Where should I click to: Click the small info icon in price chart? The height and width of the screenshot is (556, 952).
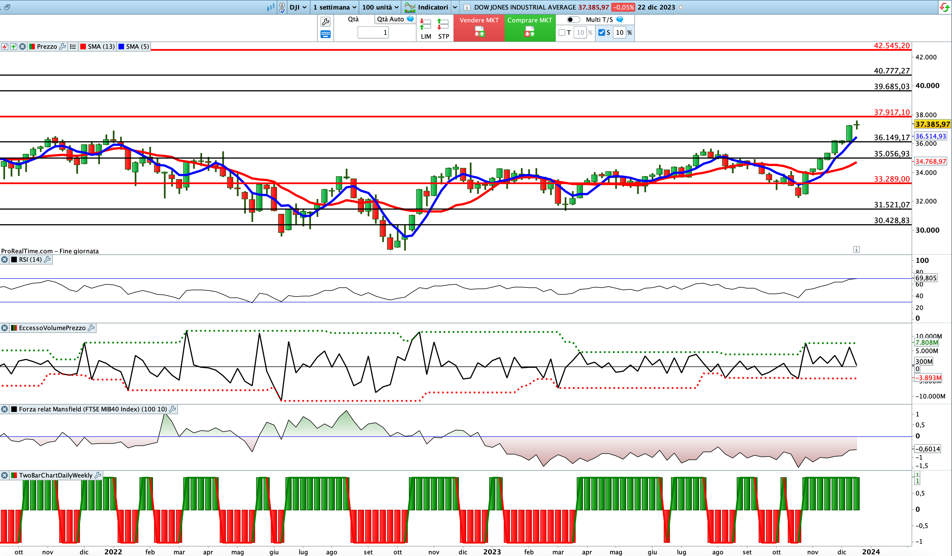tap(856, 249)
